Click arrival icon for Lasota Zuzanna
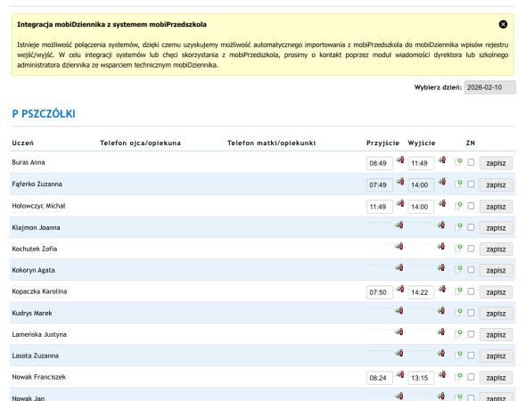Screen dimensions: 526x401 (x=399, y=353)
